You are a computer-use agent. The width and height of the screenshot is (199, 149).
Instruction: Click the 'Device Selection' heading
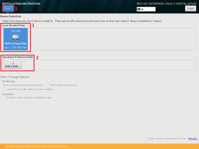coord(11,16)
